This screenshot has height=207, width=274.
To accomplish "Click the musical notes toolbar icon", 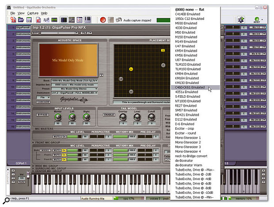I will tap(46, 20).
